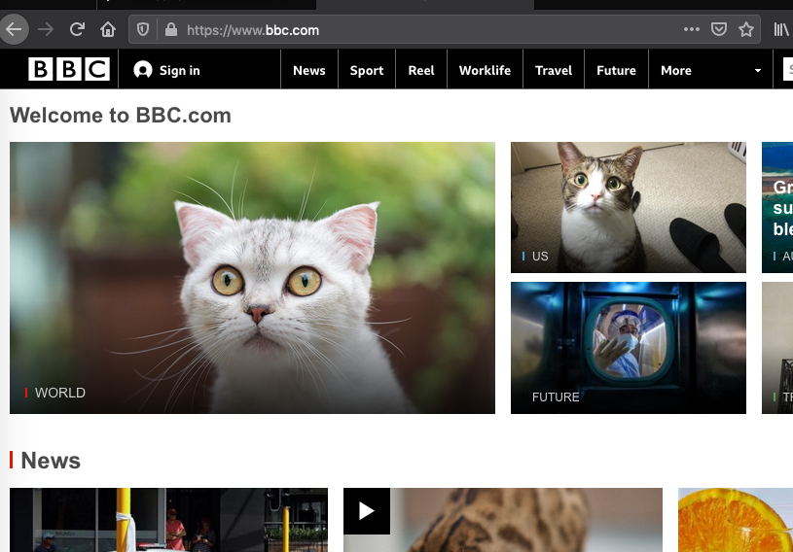Click the BBC logo
This screenshot has width=793, height=552.
69,69
